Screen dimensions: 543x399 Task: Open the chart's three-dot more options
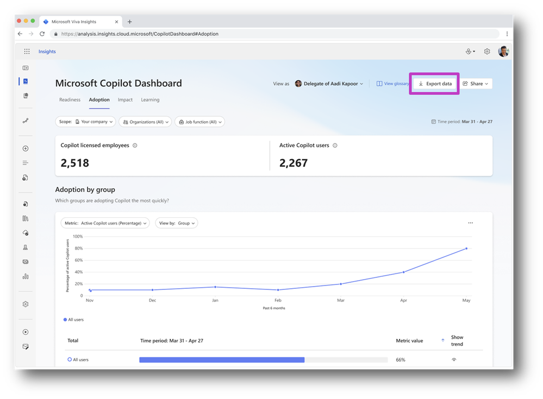click(x=470, y=223)
